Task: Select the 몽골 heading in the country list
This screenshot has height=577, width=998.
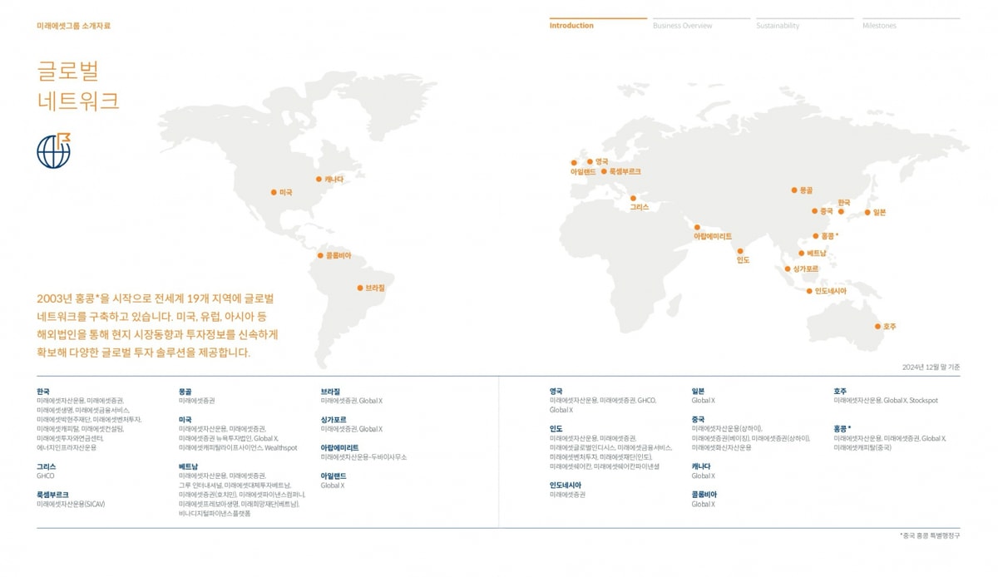Action: tap(185, 391)
